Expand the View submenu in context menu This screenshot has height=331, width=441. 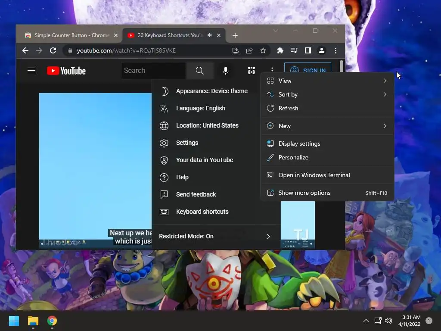point(327,81)
